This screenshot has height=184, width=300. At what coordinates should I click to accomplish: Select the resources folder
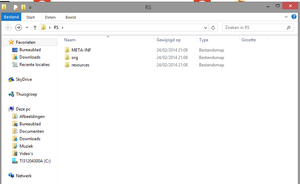pyautogui.click(x=80, y=65)
